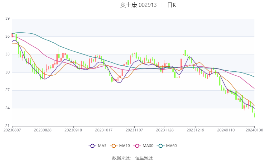Click the 39 price axis label
The image size is (265, 161).
[x=7, y=18]
